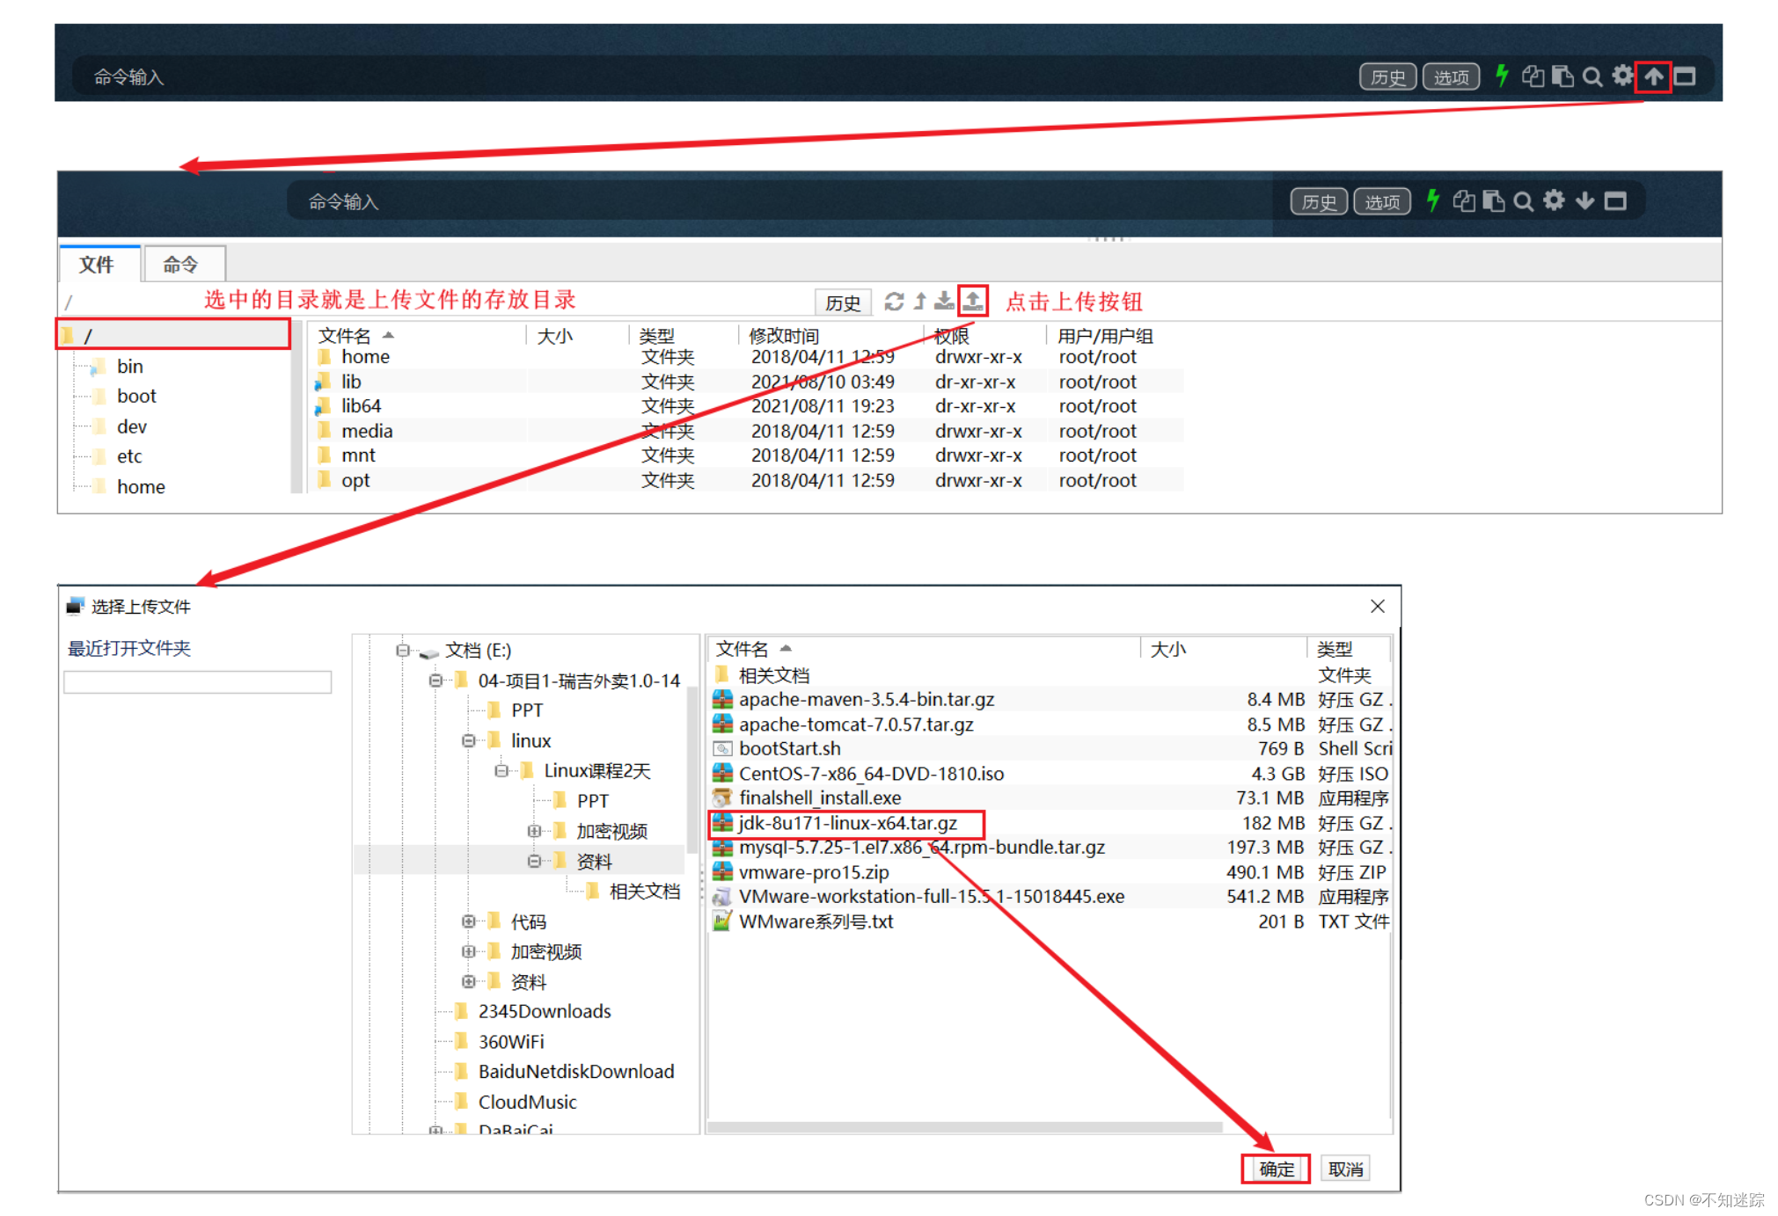The image size is (1778, 1216).
Task: Expand the 代码 folder node
Action: pyautogui.click(x=469, y=922)
